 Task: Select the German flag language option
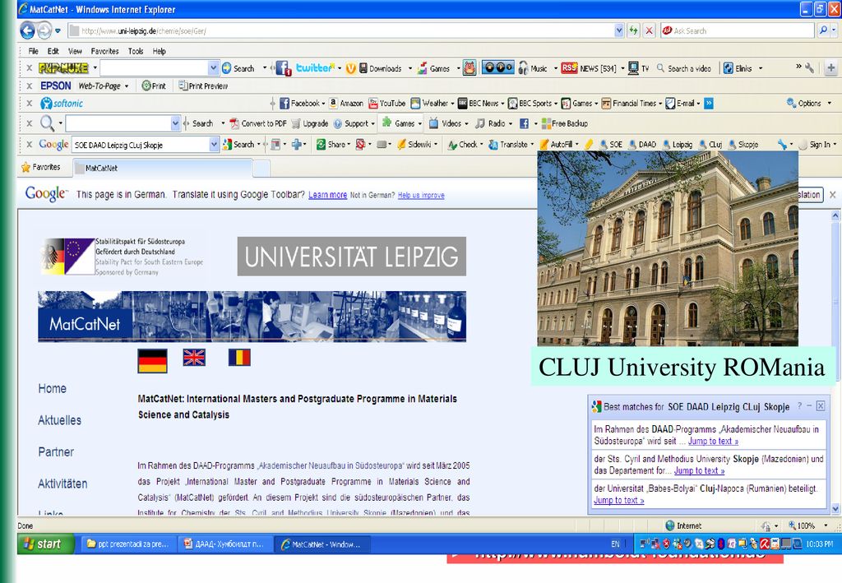click(152, 361)
